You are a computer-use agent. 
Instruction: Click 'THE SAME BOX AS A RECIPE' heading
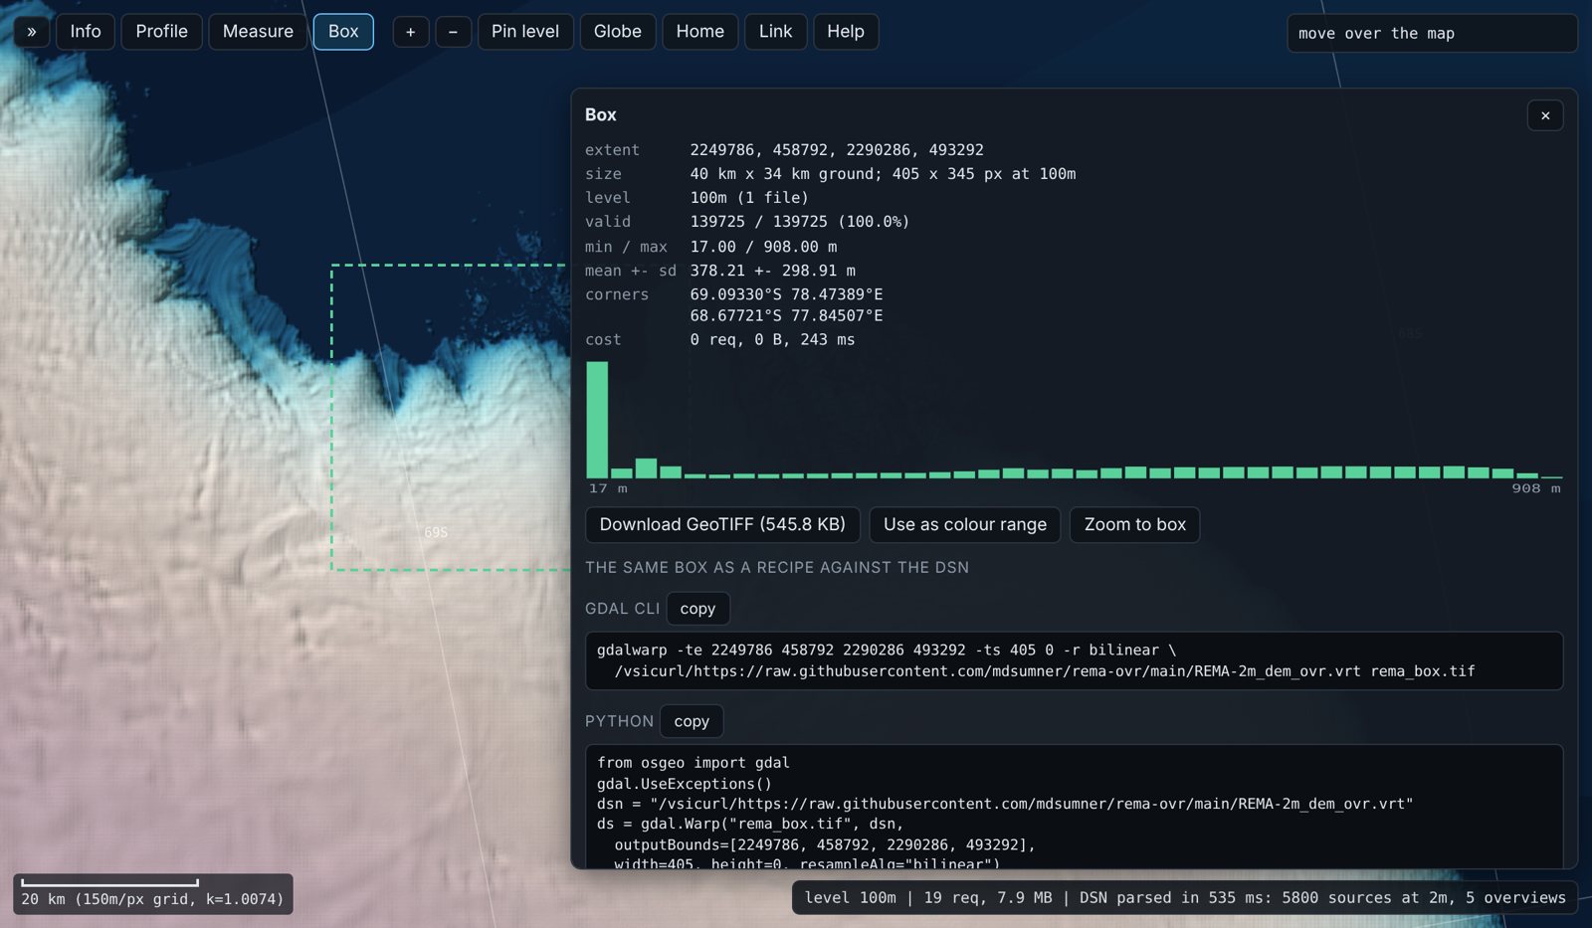pos(777,568)
